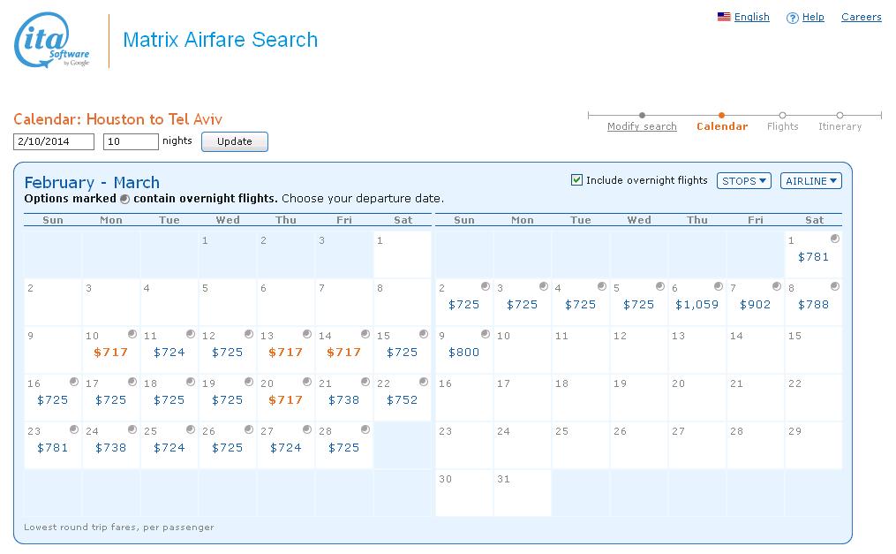896x554 pixels.
Task: Select $717 fare on February 13
Action: coord(286,353)
